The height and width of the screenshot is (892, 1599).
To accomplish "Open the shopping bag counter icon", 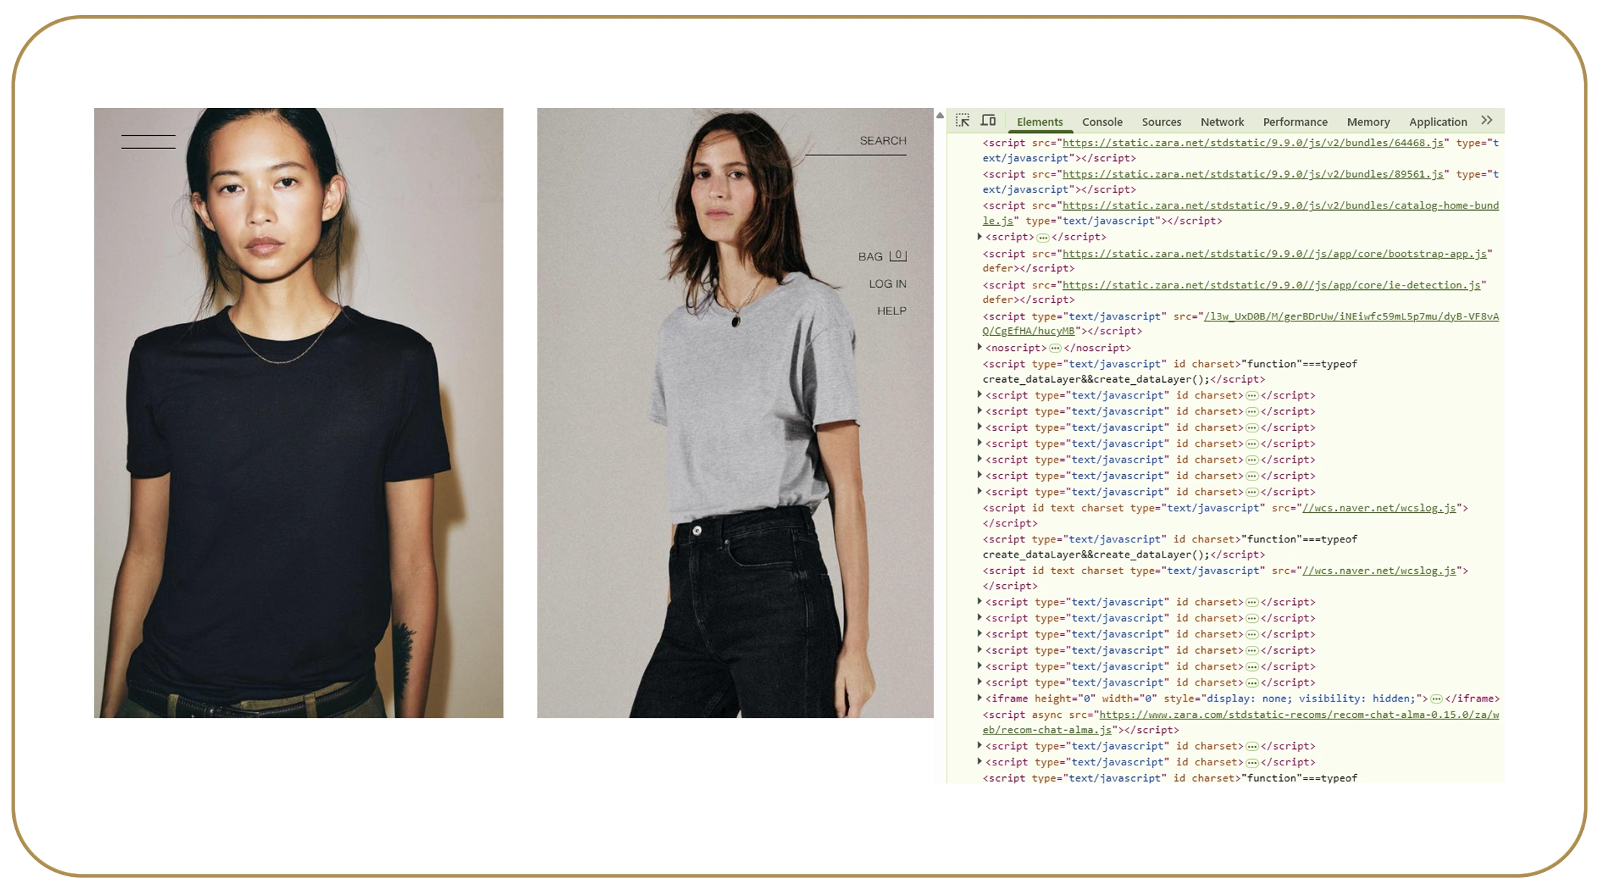I will pos(898,255).
